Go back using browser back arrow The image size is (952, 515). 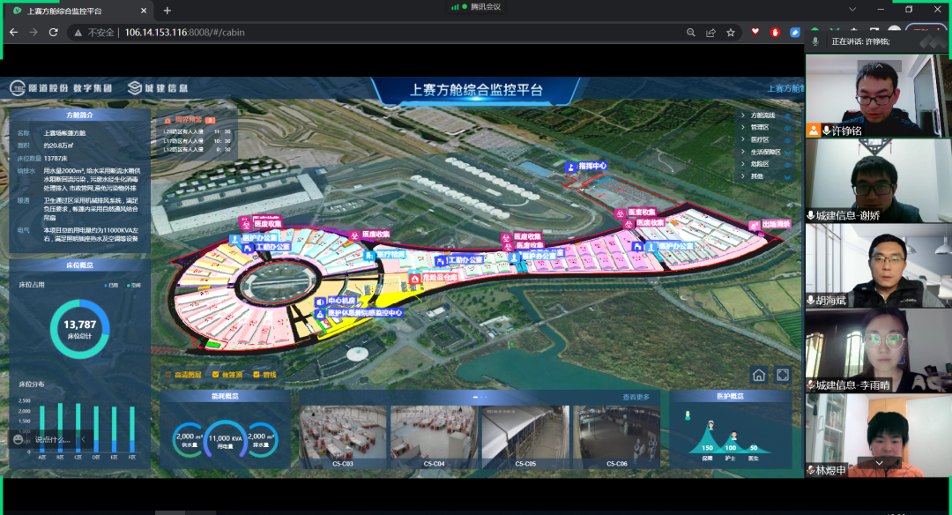[x=13, y=32]
